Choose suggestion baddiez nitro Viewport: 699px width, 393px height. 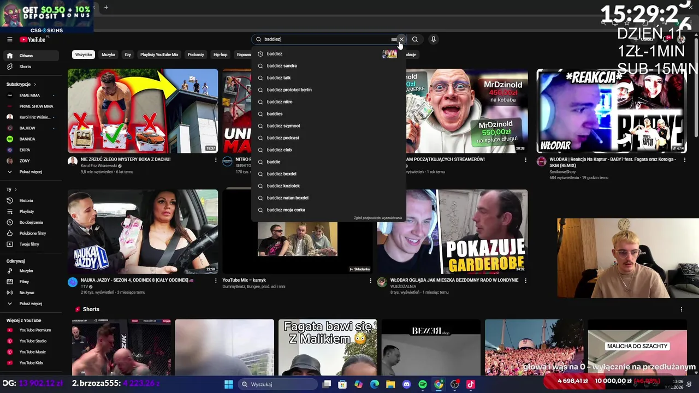click(x=328, y=102)
